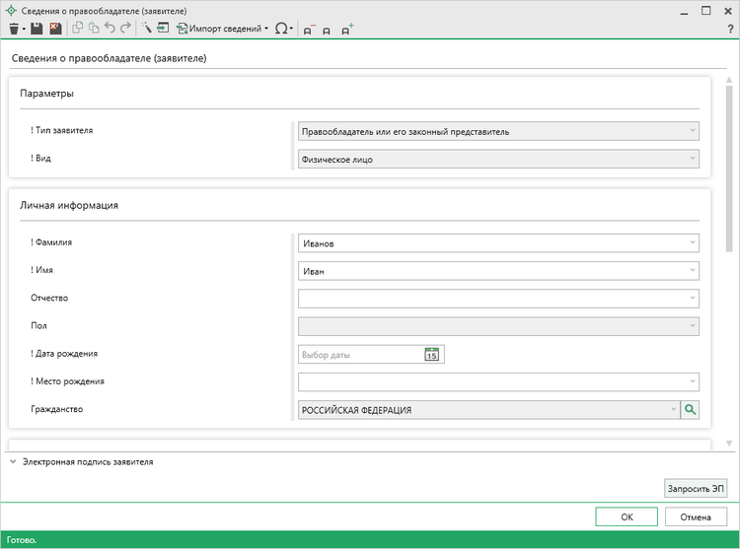Click the Готово status bar text
The image size is (740, 549).
click(22, 540)
